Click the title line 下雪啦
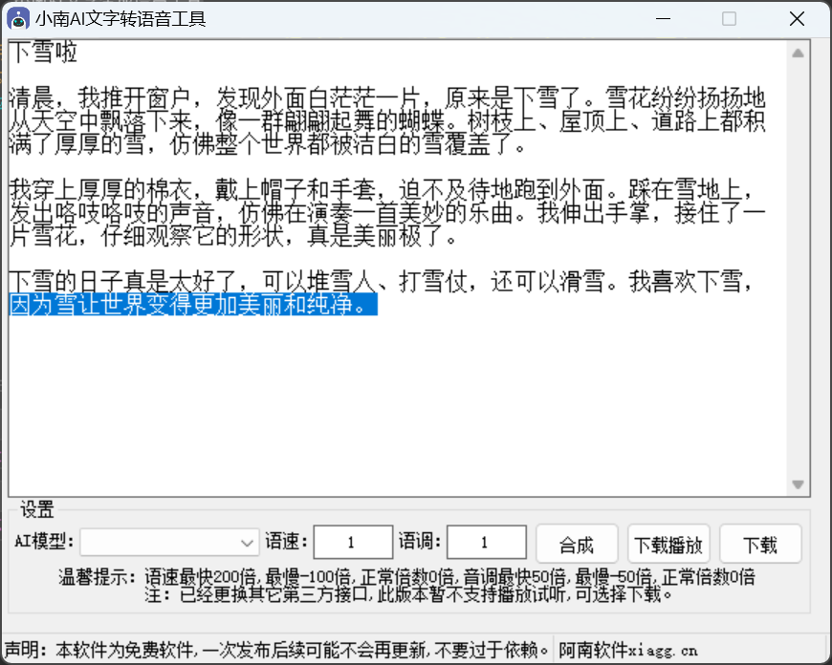This screenshot has width=832, height=665. pyautogui.click(x=43, y=52)
